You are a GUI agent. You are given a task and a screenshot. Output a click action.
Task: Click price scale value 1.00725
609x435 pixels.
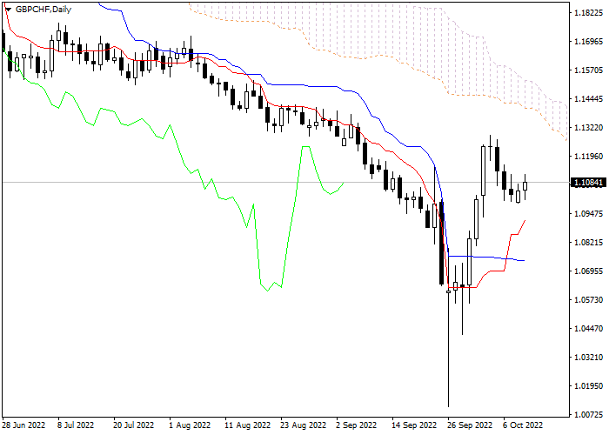(588, 415)
